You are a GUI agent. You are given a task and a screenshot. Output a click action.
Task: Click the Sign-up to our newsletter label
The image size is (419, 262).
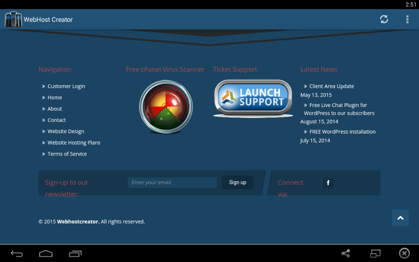click(x=67, y=188)
